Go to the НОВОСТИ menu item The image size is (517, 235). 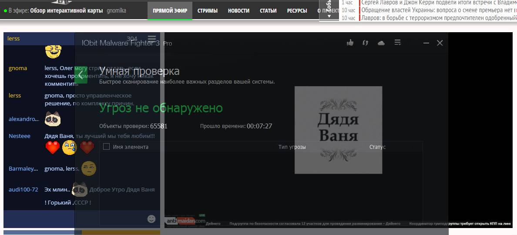point(238,10)
